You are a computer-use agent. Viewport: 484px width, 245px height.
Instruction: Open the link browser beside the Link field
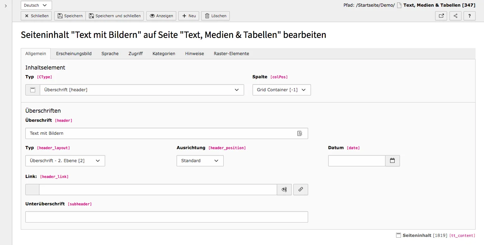284,190
